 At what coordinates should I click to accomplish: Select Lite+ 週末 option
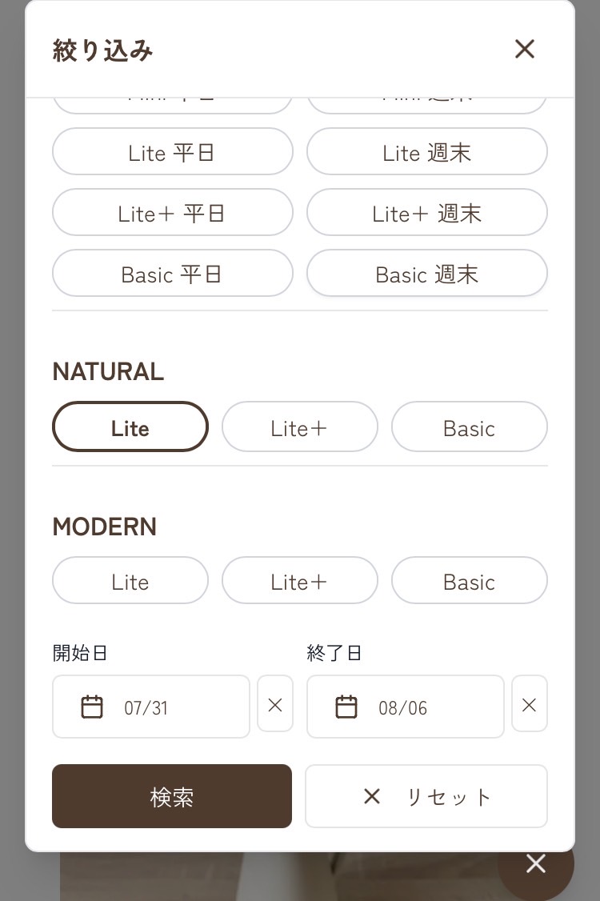point(426,213)
